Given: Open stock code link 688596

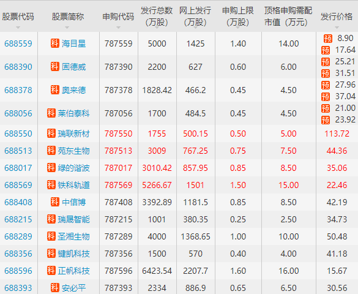Looking at the screenshot, I should (x=18, y=271).
